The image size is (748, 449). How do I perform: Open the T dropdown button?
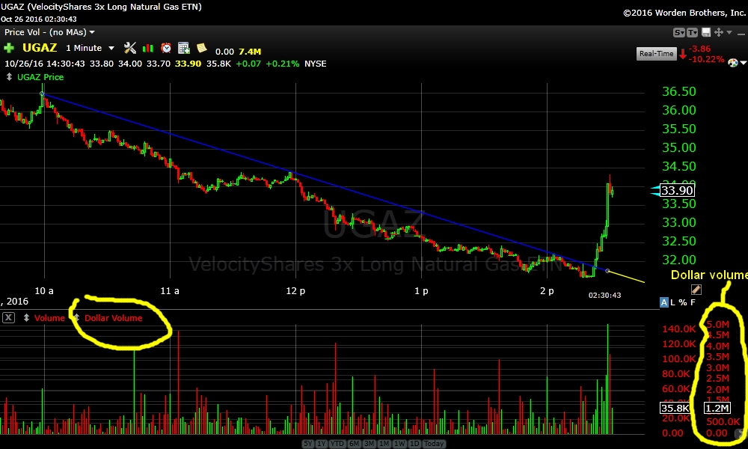click(x=692, y=32)
